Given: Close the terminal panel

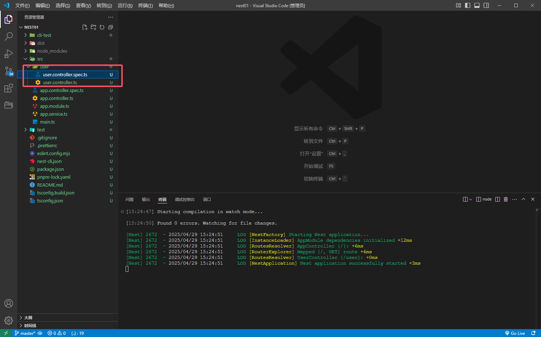Looking at the screenshot, I should (533, 199).
